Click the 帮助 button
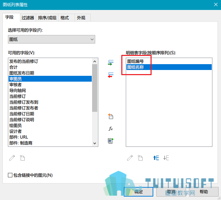221x200 pixels. click(204, 191)
